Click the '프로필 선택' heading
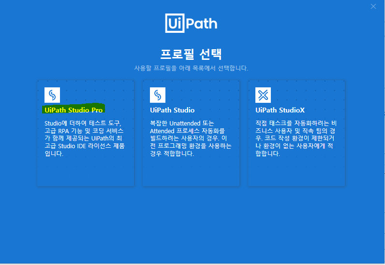 click(191, 54)
